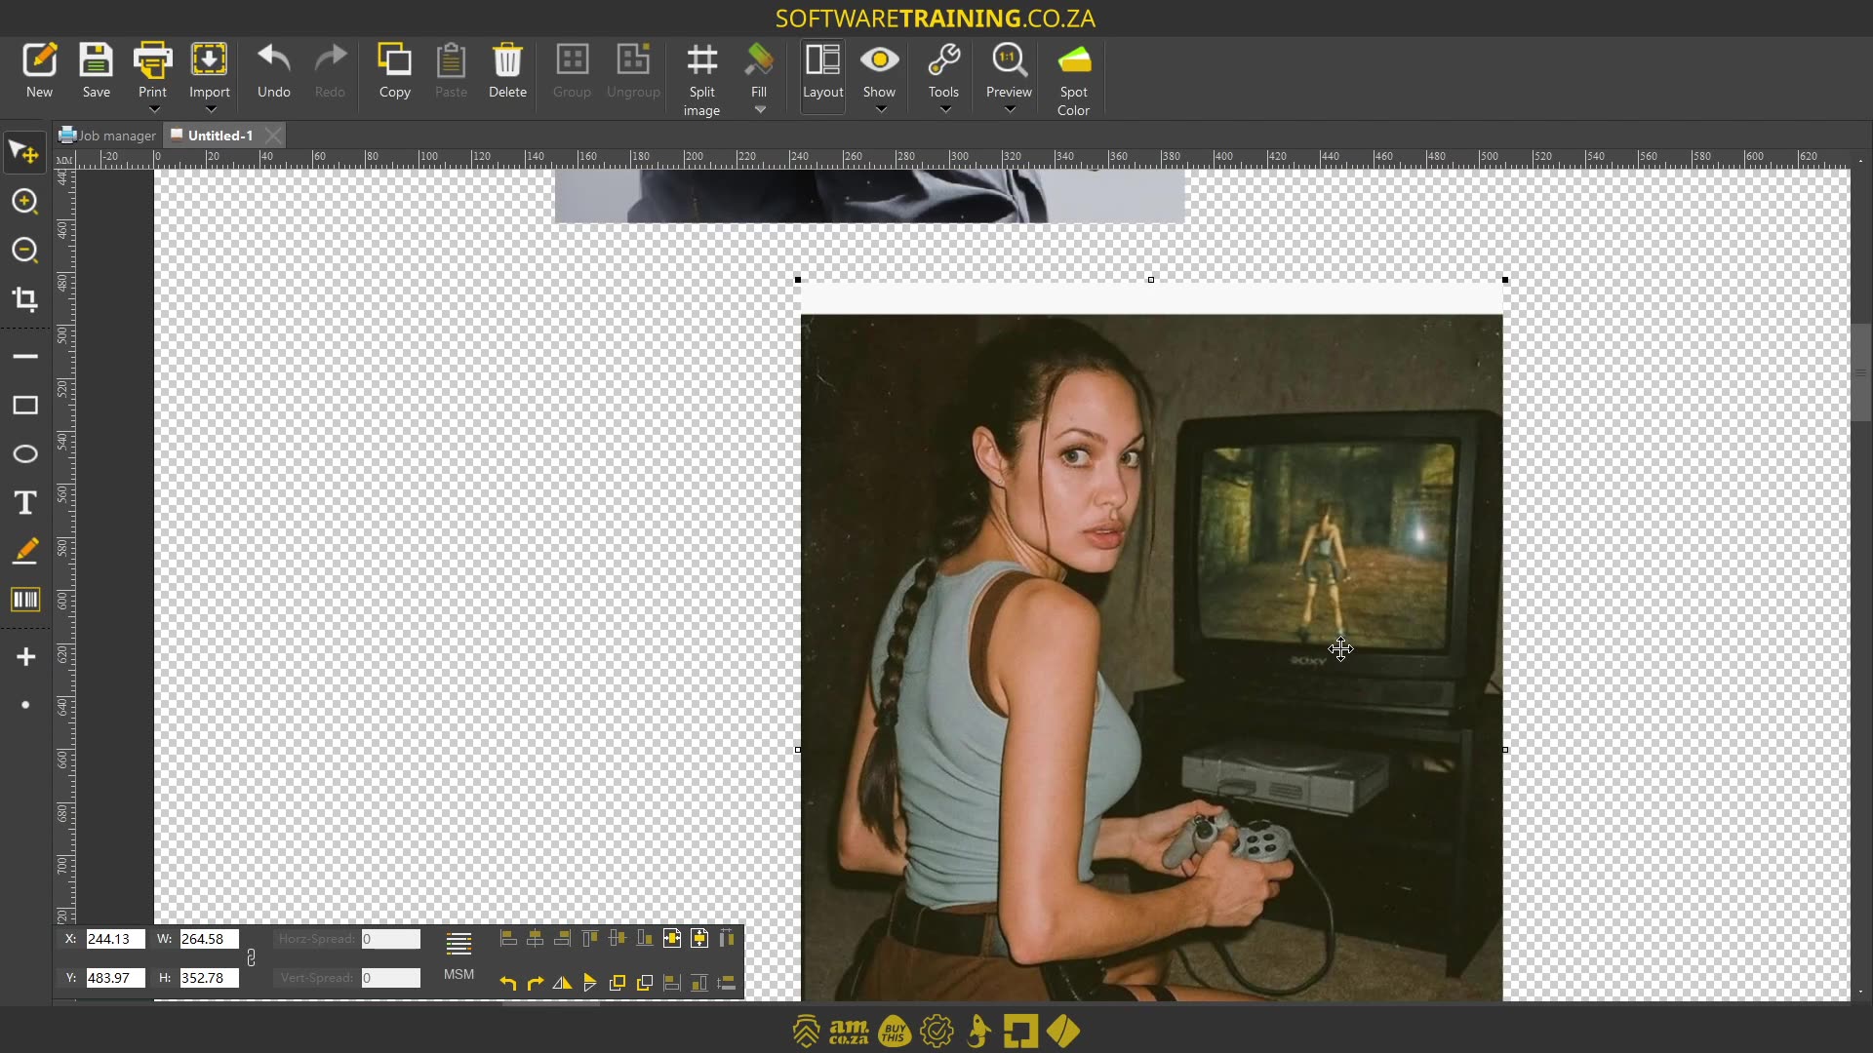The height and width of the screenshot is (1053, 1873).
Task: Select the move/selection arrow tool
Action: point(24,153)
